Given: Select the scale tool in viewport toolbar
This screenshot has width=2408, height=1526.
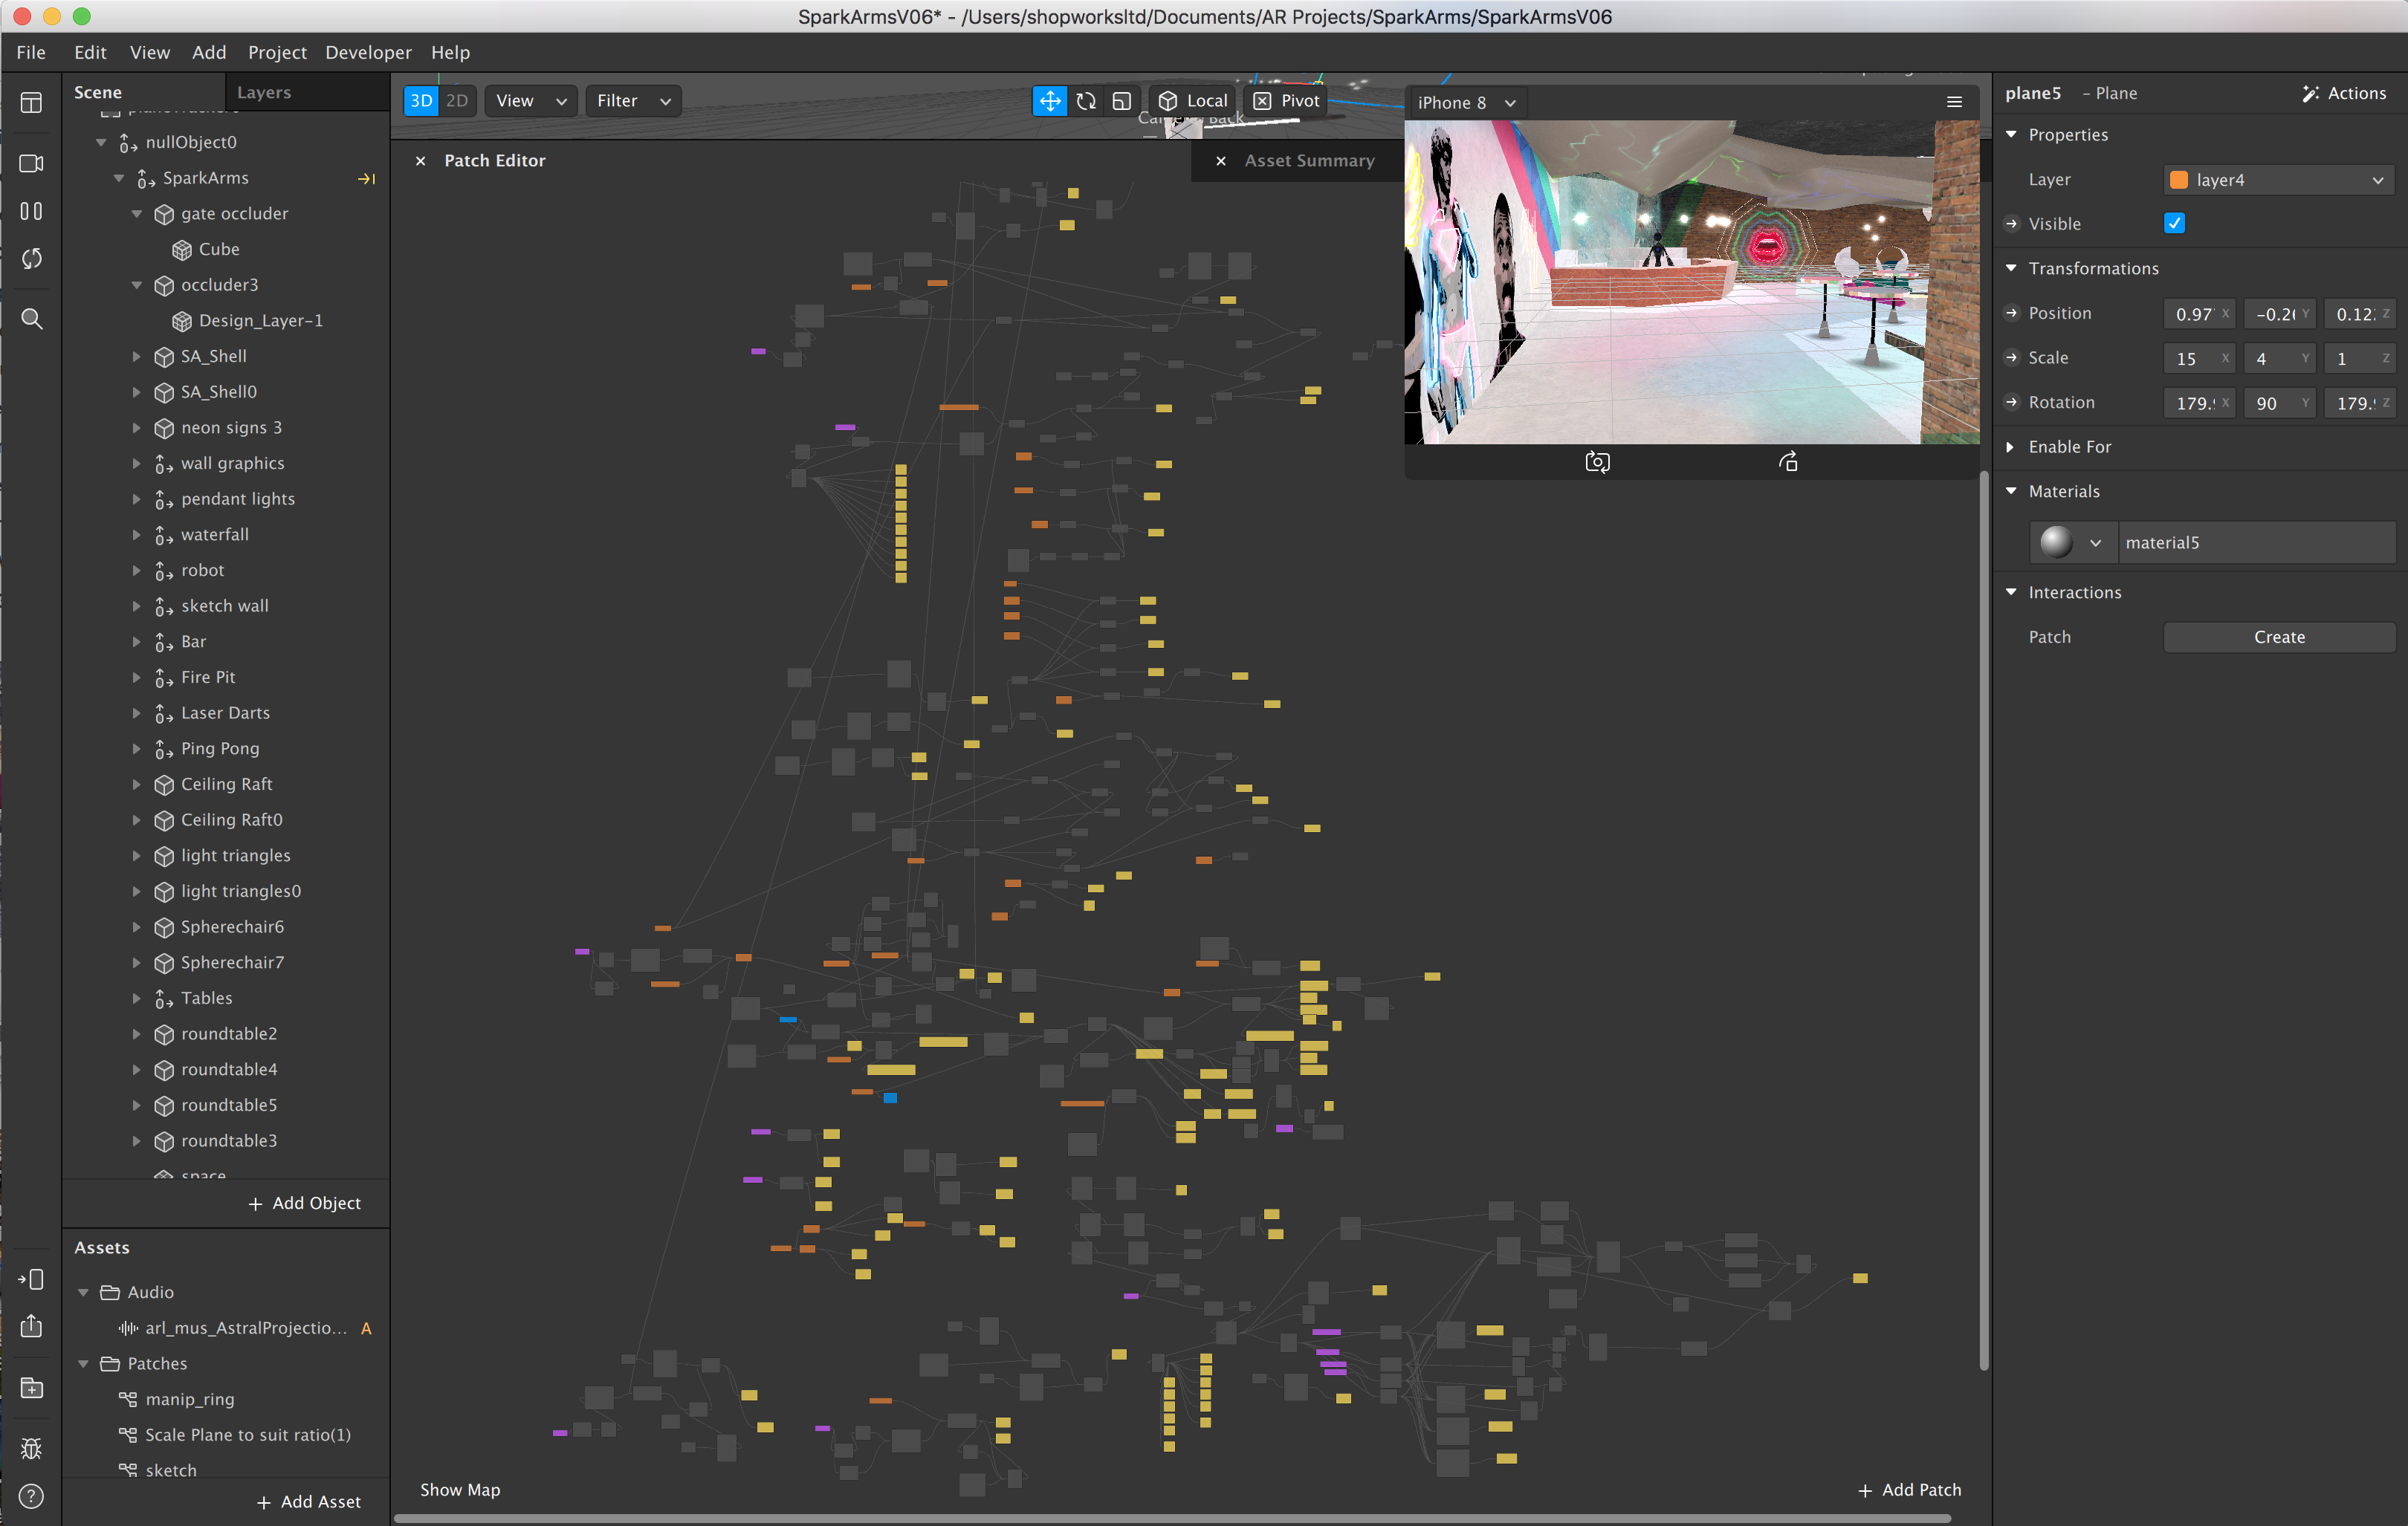Looking at the screenshot, I should click(x=1122, y=101).
